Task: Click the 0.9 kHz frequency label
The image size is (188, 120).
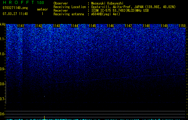Action: tap(2, 69)
